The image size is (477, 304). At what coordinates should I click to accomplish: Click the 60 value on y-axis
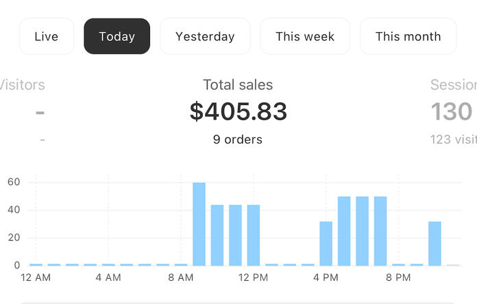pyautogui.click(x=14, y=182)
